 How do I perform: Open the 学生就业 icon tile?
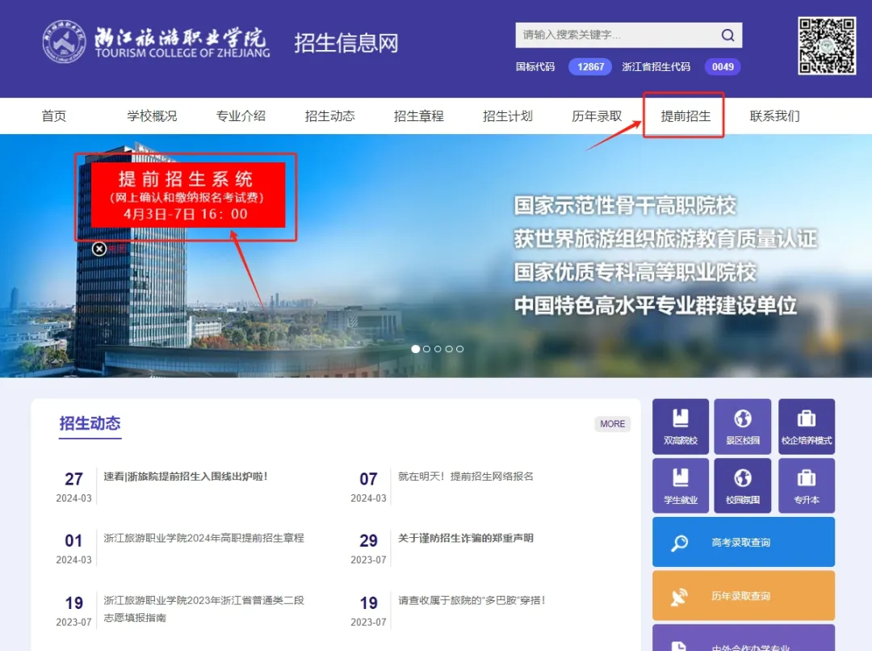coord(680,485)
